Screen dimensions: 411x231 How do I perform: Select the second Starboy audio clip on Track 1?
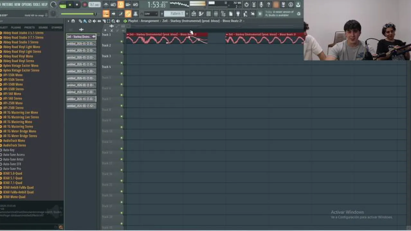tap(264, 38)
